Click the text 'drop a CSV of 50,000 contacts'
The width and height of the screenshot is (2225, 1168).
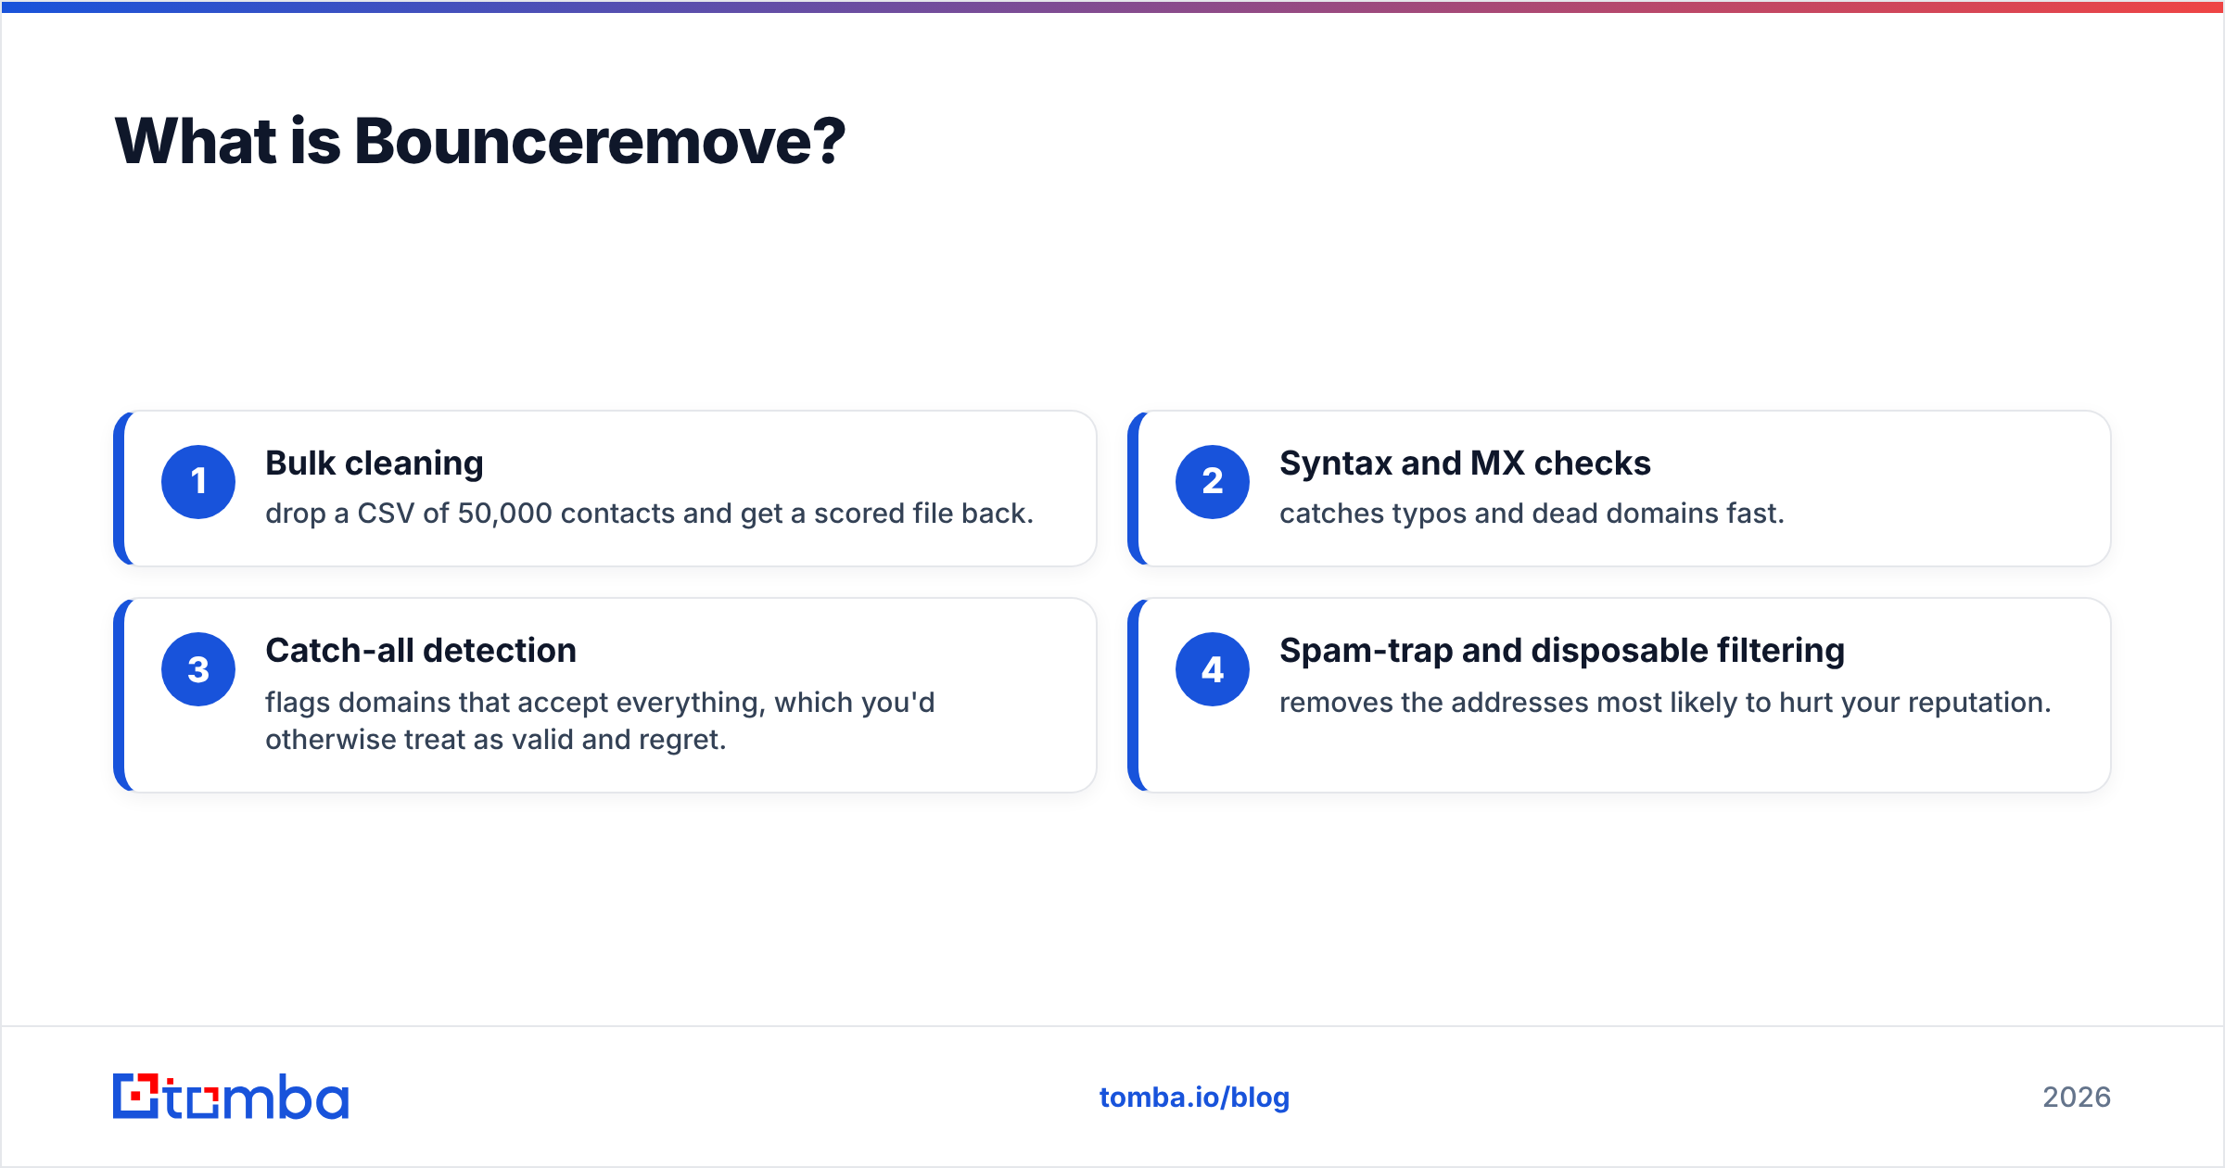pos(471,514)
